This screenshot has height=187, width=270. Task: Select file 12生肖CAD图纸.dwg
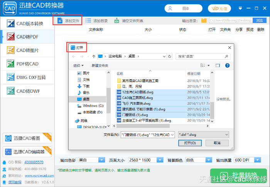[x=163, y=92]
